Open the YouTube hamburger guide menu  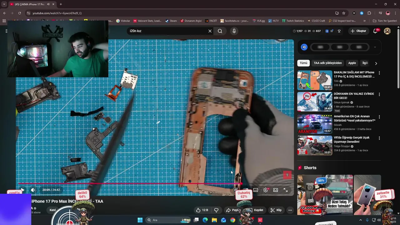click(x=6, y=31)
